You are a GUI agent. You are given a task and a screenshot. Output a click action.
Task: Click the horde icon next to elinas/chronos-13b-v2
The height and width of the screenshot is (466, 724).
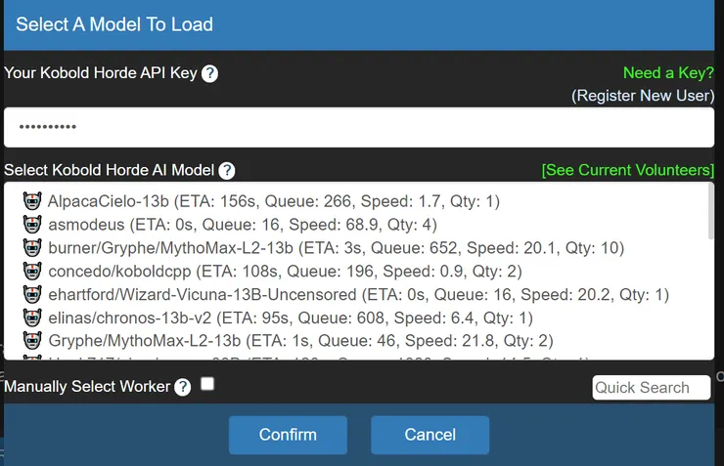32,318
